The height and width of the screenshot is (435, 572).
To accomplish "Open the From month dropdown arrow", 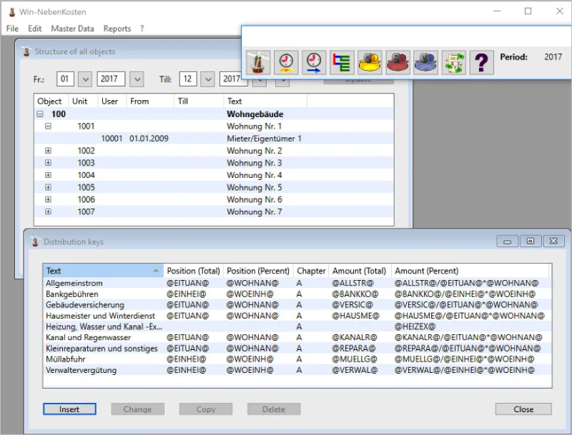I will [x=84, y=79].
